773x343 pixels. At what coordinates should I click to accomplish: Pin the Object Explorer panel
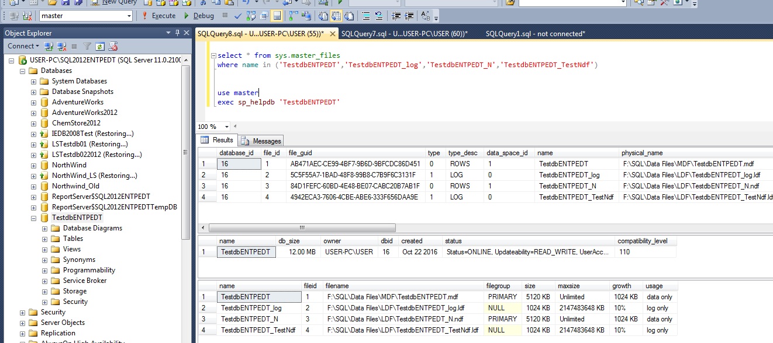coord(177,33)
